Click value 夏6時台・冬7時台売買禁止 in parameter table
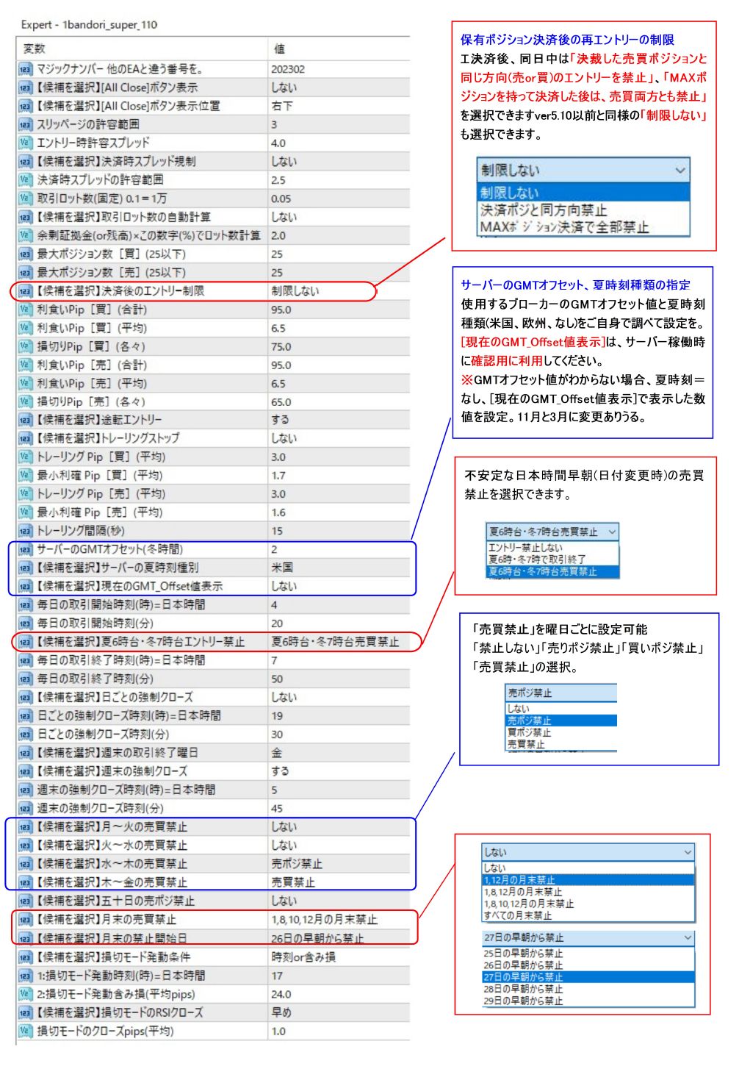Screen dimensions: 739x1069 point(335,642)
